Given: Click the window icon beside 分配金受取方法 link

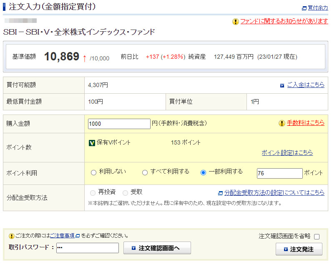Looking at the screenshot, I should click(220, 193).
